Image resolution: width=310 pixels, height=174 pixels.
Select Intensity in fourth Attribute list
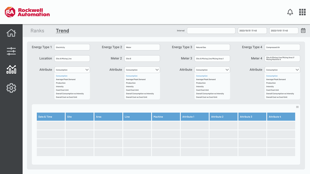(x=270, y=86)
